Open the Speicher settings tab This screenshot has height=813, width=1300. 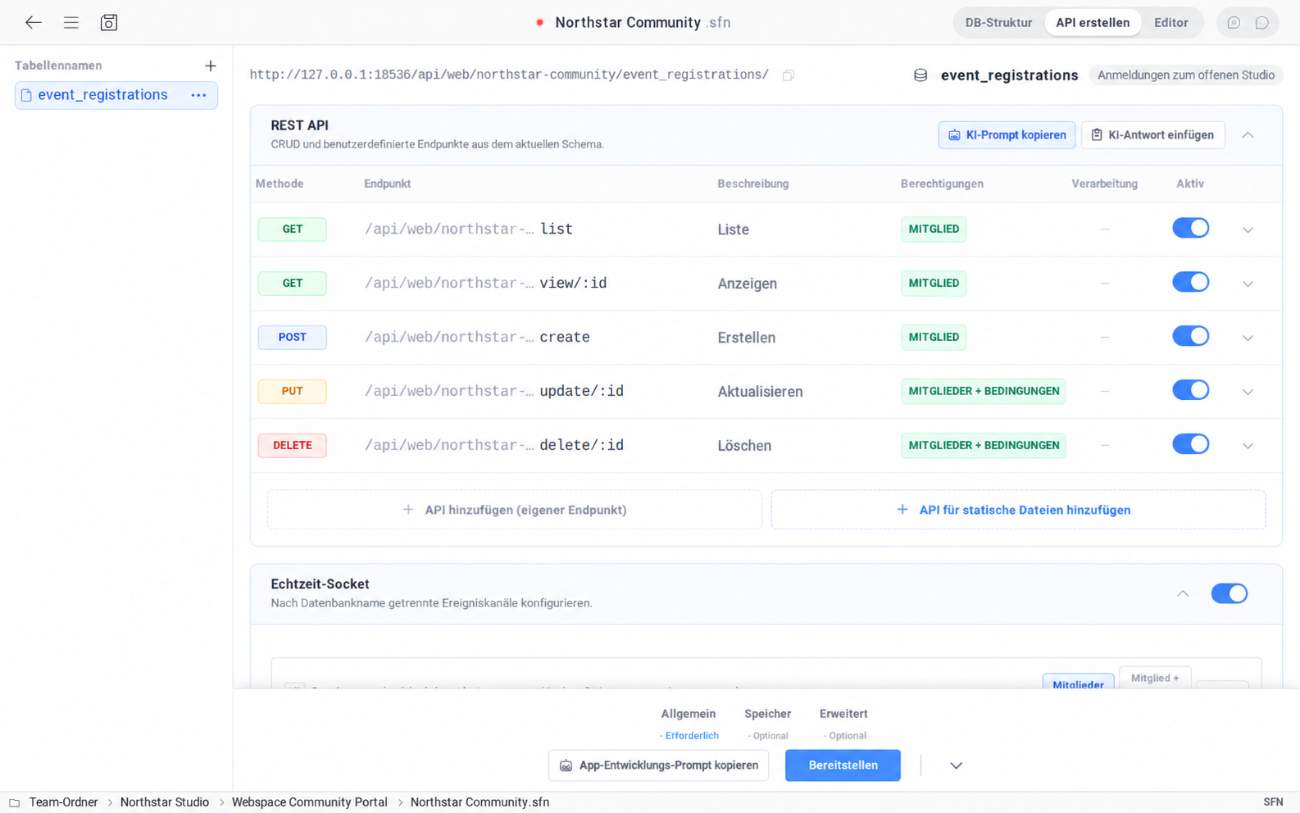(768, 723)
